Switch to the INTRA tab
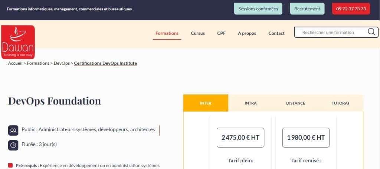The width and height of the screenshot is (380, 169). pyautogui.click(x=250, y=103)
